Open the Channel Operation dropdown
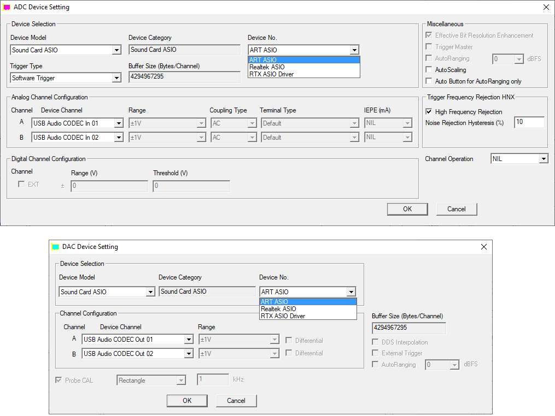 click(543, 159)
